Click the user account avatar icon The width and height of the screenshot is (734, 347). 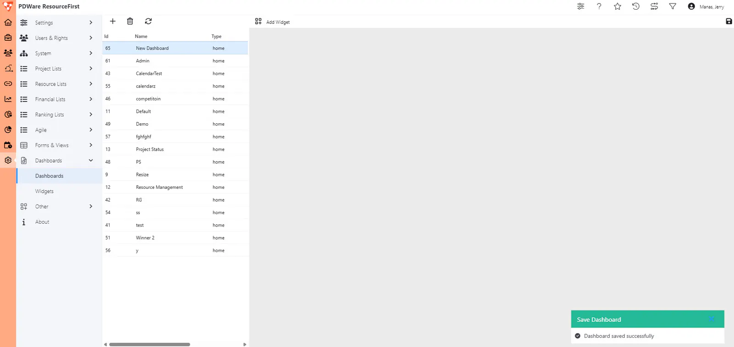691,6
